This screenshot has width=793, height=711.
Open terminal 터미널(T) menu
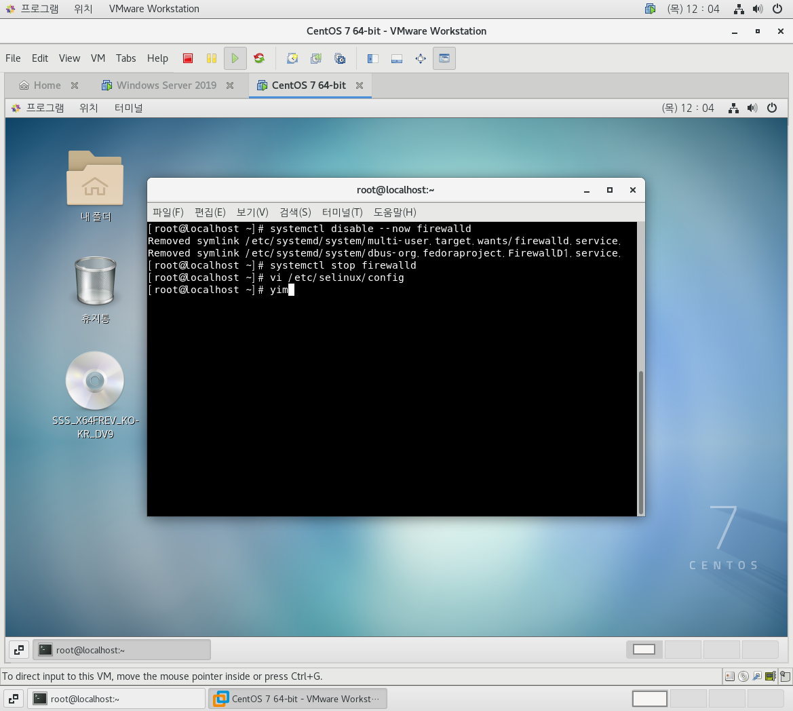[343, 212]
